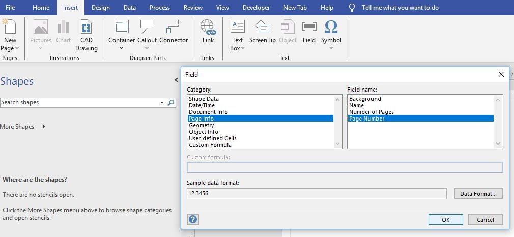Viewport: 514px width, 237px height.
Task: Click the Field dialog help icon
Action: [193, 219]
